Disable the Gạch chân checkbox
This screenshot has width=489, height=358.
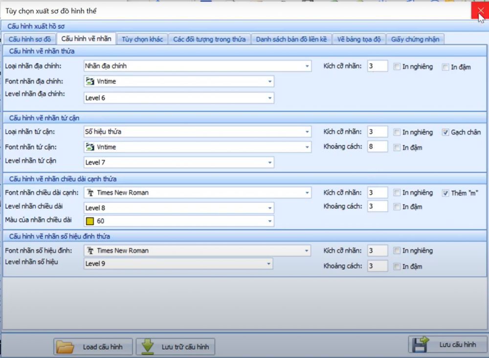coord(445,132)
